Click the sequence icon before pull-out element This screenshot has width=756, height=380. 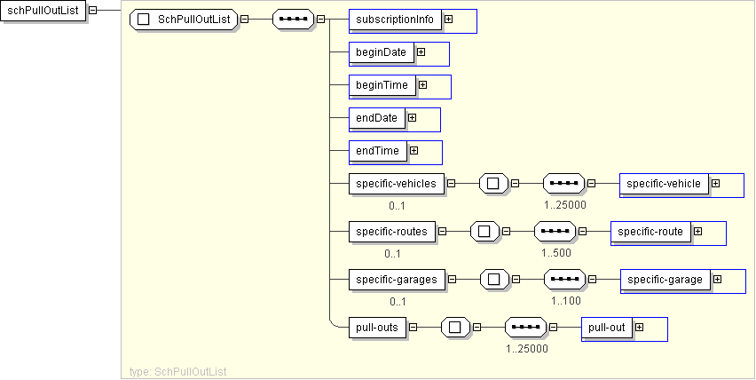(525, 328)
